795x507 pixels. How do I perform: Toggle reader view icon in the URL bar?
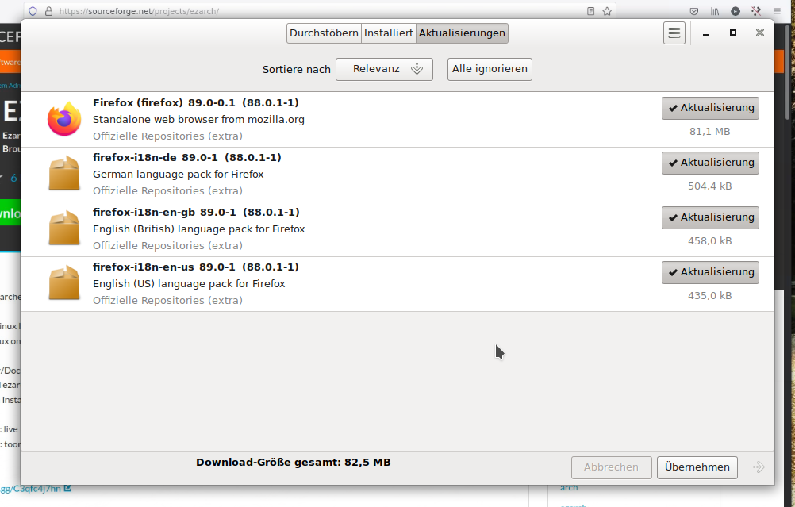point(590,11)
